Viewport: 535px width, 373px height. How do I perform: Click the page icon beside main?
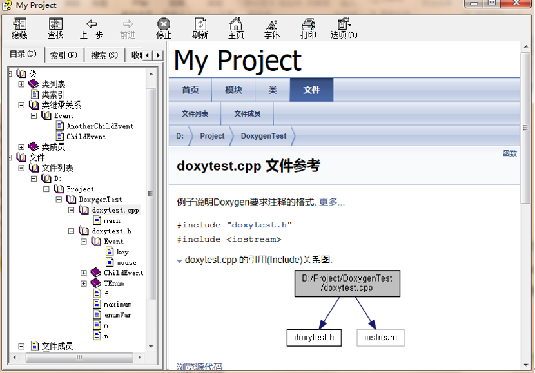pyautogui.click(x=97, y=220)
